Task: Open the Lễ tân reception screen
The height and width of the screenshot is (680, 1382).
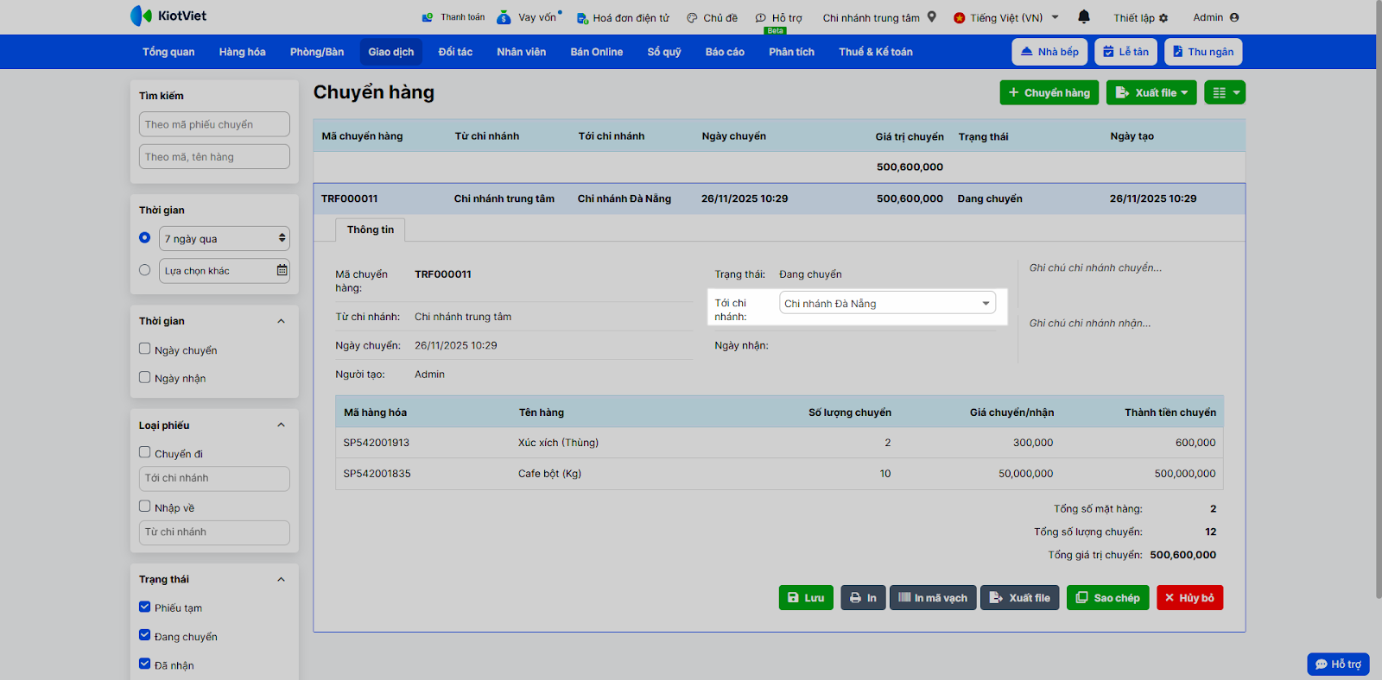Action: [1125, 52]
